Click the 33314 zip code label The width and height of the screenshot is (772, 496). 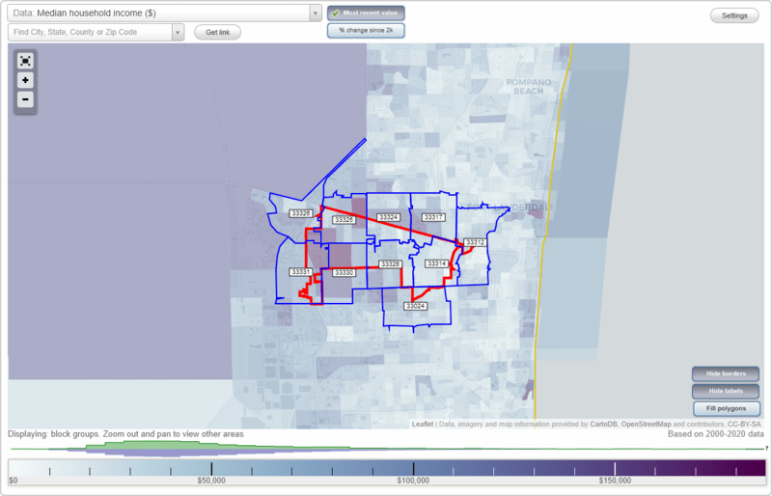coord(437,264)
